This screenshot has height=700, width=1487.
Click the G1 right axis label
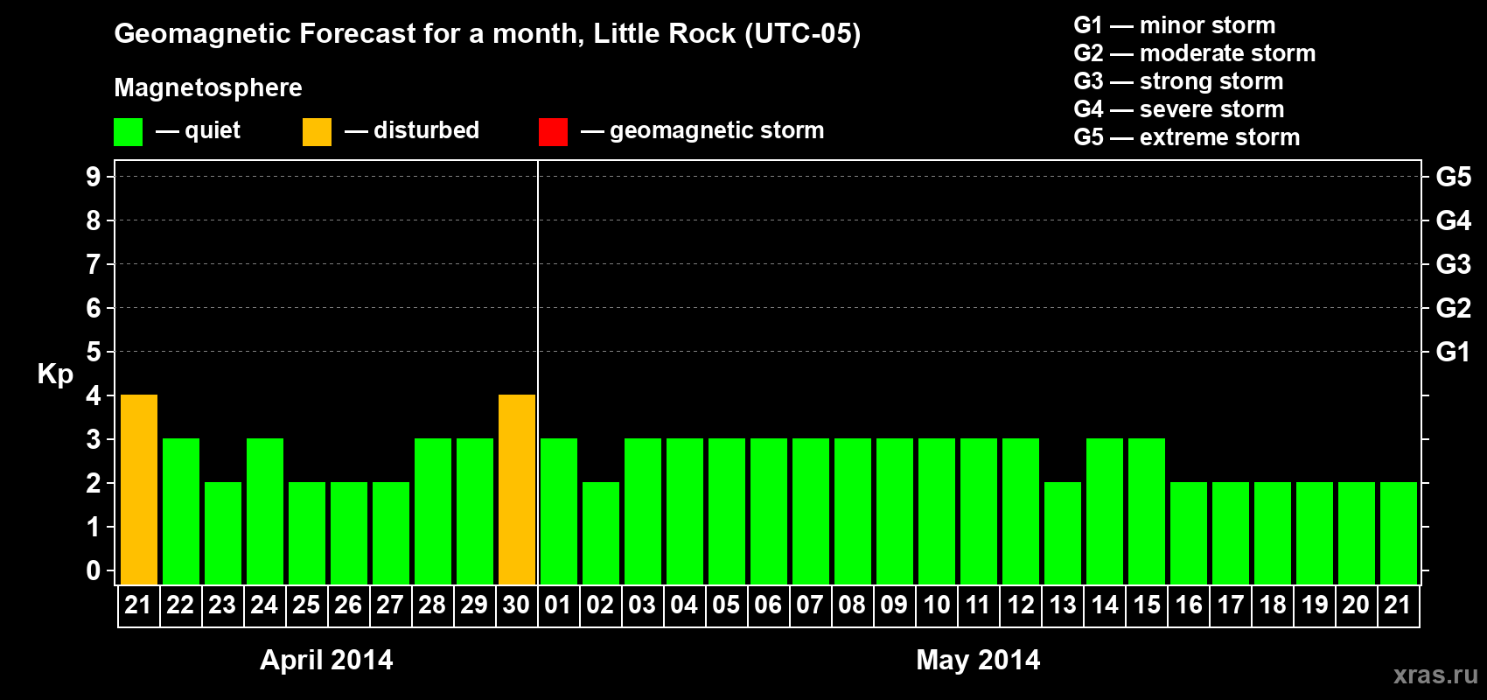click(x=1454, y=352)
